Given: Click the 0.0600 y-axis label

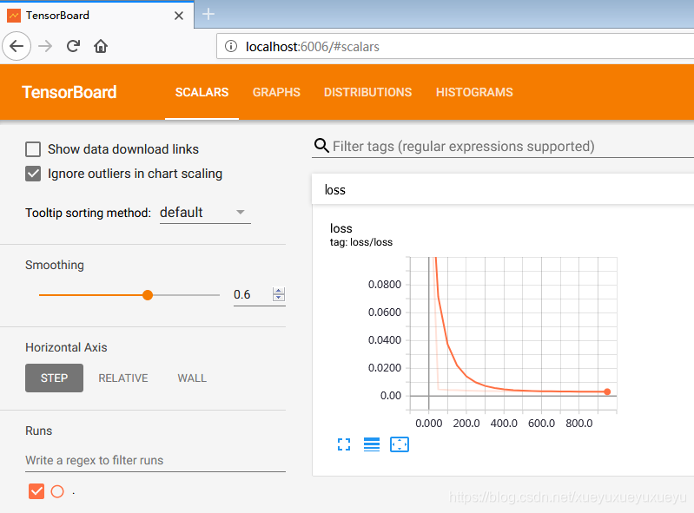Looking at the screenshot, I should click(385, 312).
